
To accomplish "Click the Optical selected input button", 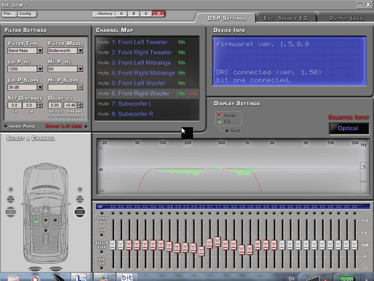I will 349,128.
